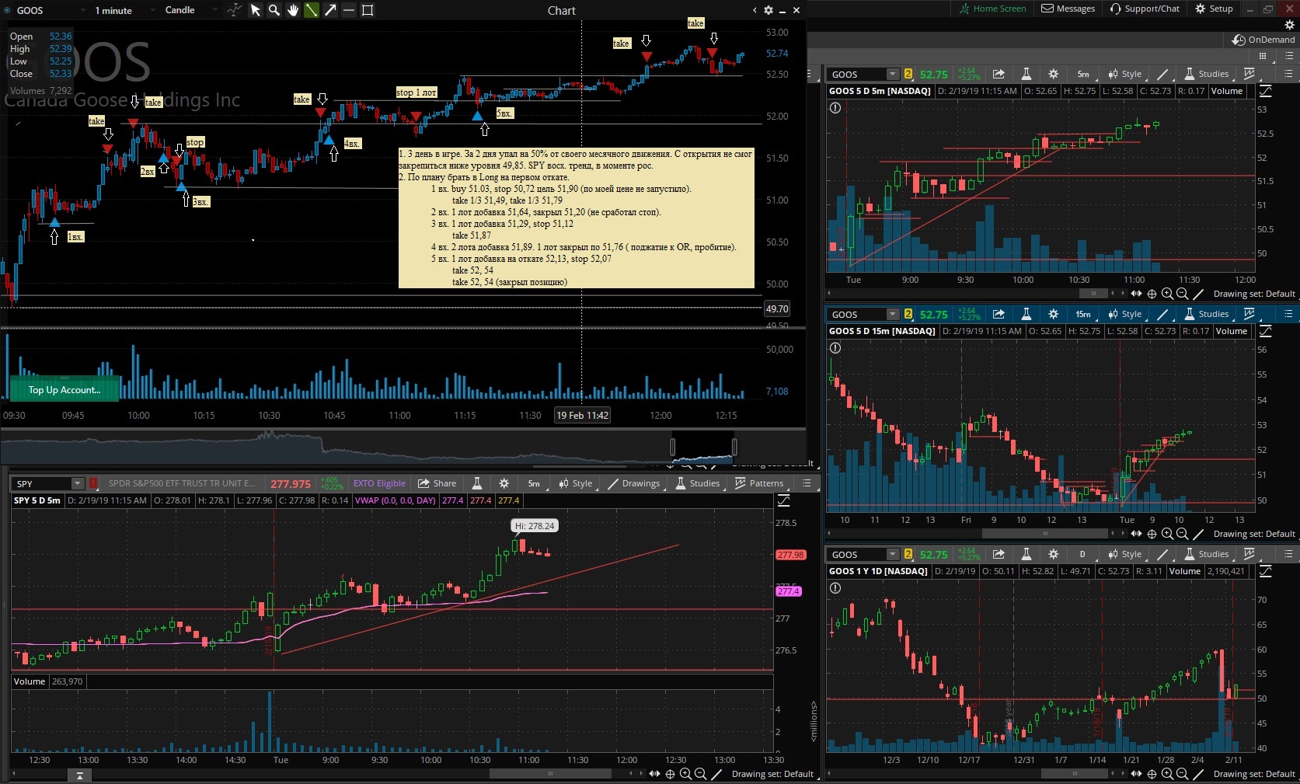Select the magnifier zoom tool in Chart toolbar

pyautogui.click(x=274, y=10)
